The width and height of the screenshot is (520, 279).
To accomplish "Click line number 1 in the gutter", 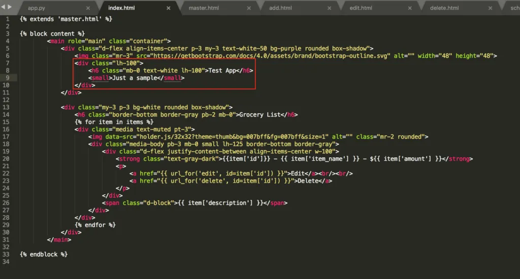I will pyautogui.click(x=7, y=19).
